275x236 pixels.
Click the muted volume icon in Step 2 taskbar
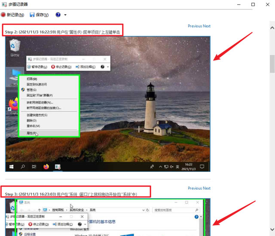click(172, 167)
